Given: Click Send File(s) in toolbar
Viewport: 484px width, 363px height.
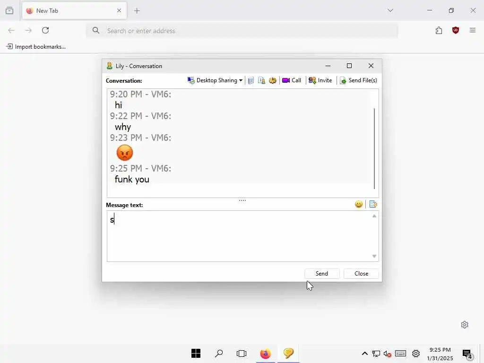Looking at the screenshot, I should click(358, 80).
